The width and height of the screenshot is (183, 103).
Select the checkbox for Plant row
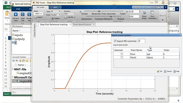(122, 54)
